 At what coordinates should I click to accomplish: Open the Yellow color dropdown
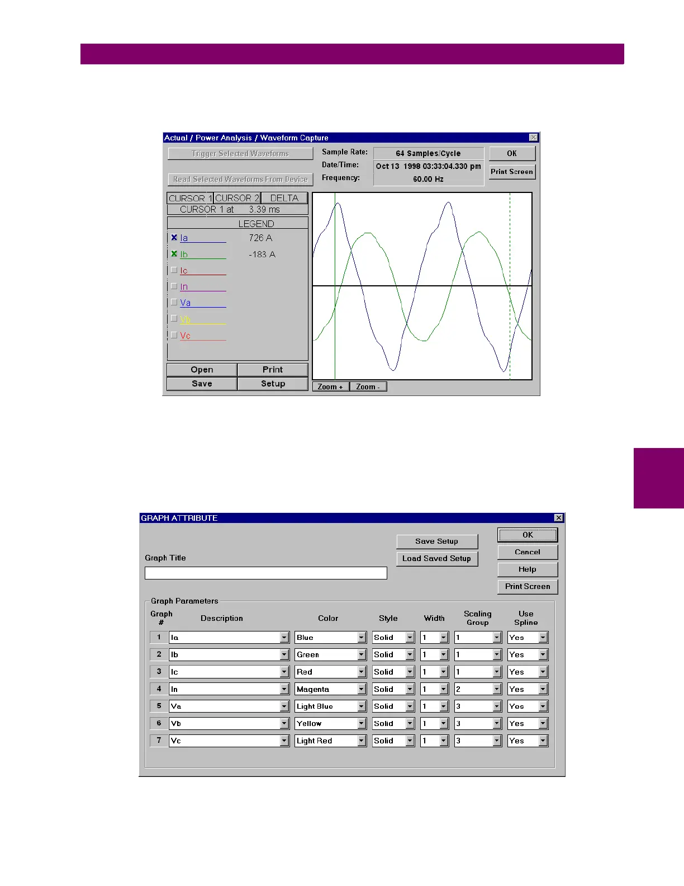(362, 723)
